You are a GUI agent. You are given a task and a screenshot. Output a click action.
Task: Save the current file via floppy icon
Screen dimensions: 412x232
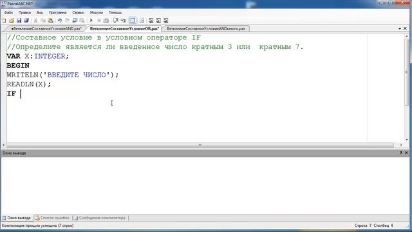19,20
